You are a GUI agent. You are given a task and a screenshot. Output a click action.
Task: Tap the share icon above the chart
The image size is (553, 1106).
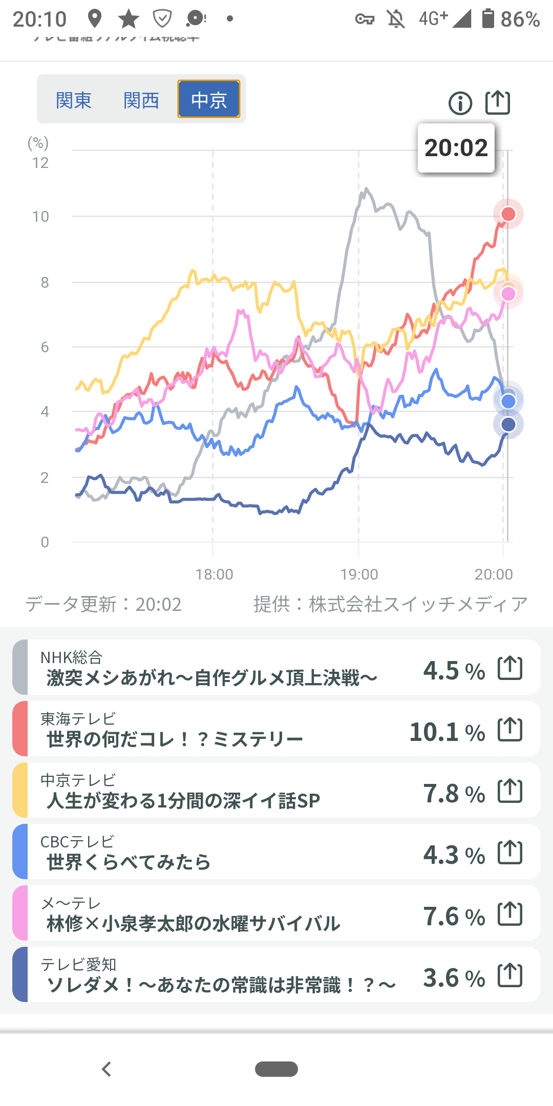pyautogui.click(x=497, y=102)
